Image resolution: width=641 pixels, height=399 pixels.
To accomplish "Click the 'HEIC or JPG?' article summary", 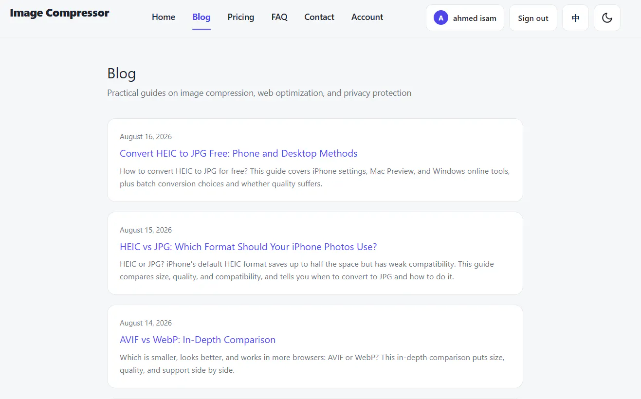I will [x=307, y=271].
